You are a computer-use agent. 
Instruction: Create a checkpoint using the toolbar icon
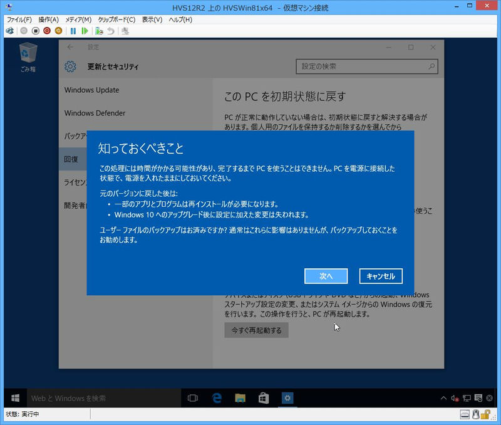click(99, 31)
